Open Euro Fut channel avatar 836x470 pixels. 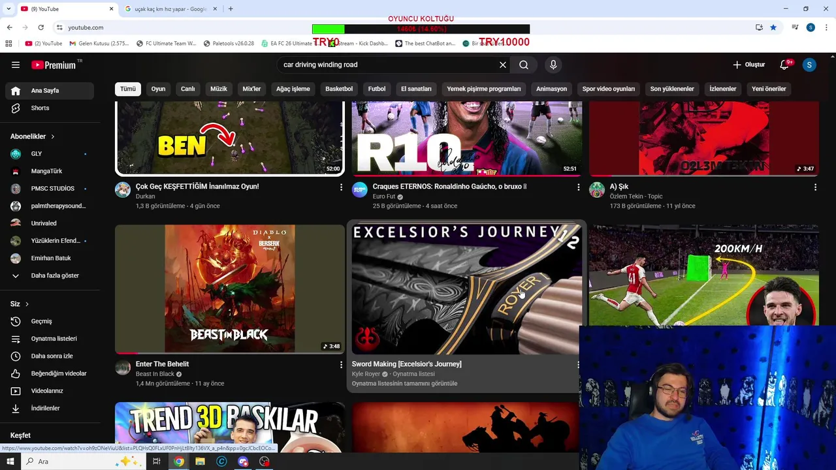pos(360,190)
